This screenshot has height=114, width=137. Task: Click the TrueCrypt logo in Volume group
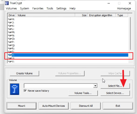tap(15, 89)
